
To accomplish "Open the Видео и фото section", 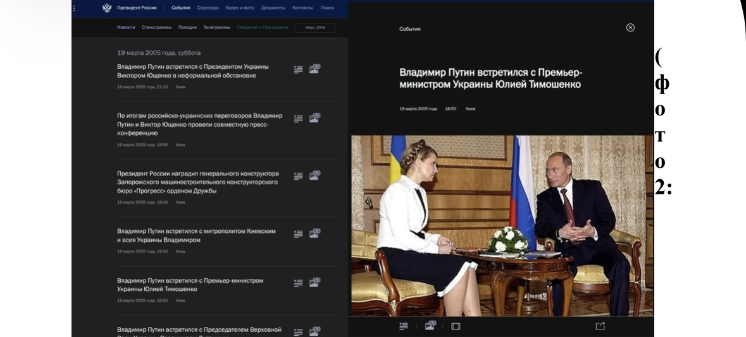I will 240,8.
